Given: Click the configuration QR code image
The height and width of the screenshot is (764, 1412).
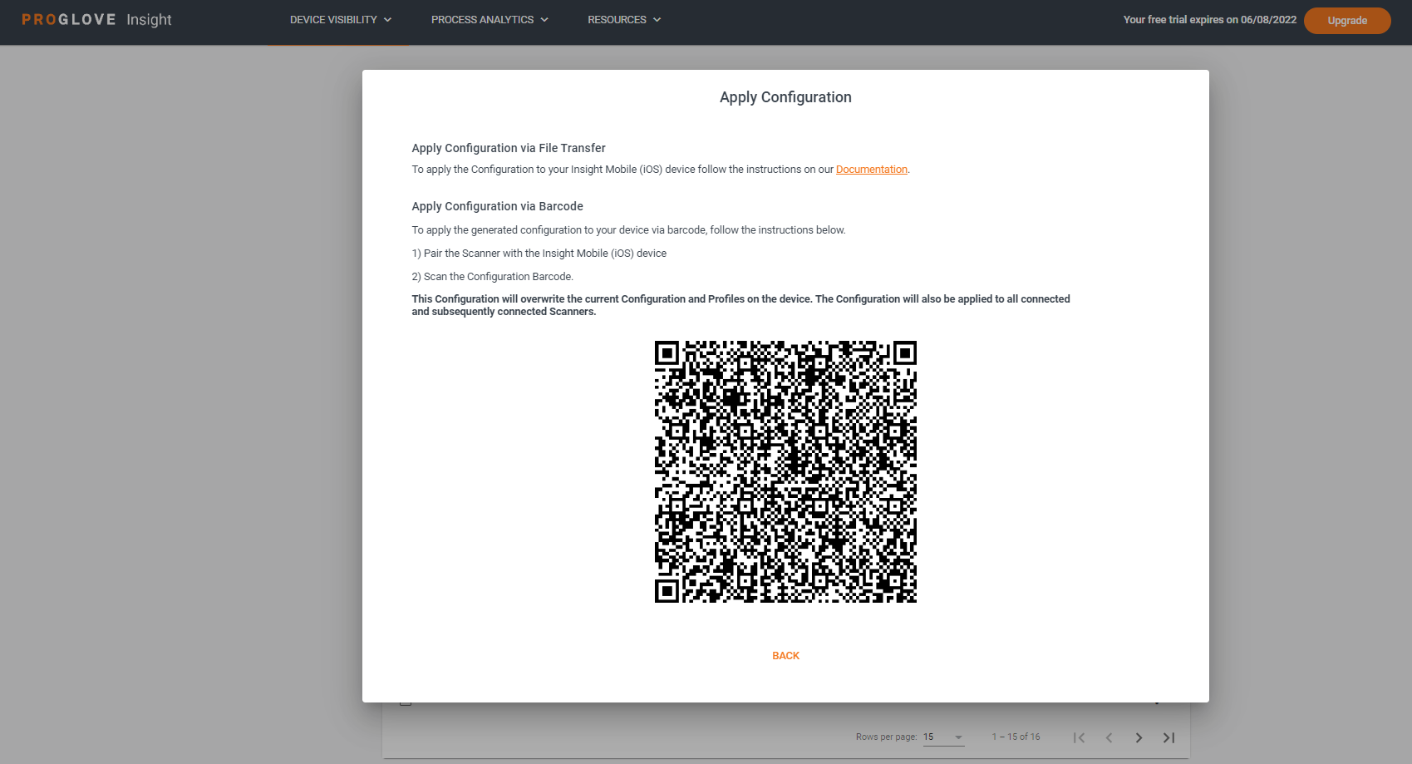Looking at the screenshot, I should (x=785, y=471).
